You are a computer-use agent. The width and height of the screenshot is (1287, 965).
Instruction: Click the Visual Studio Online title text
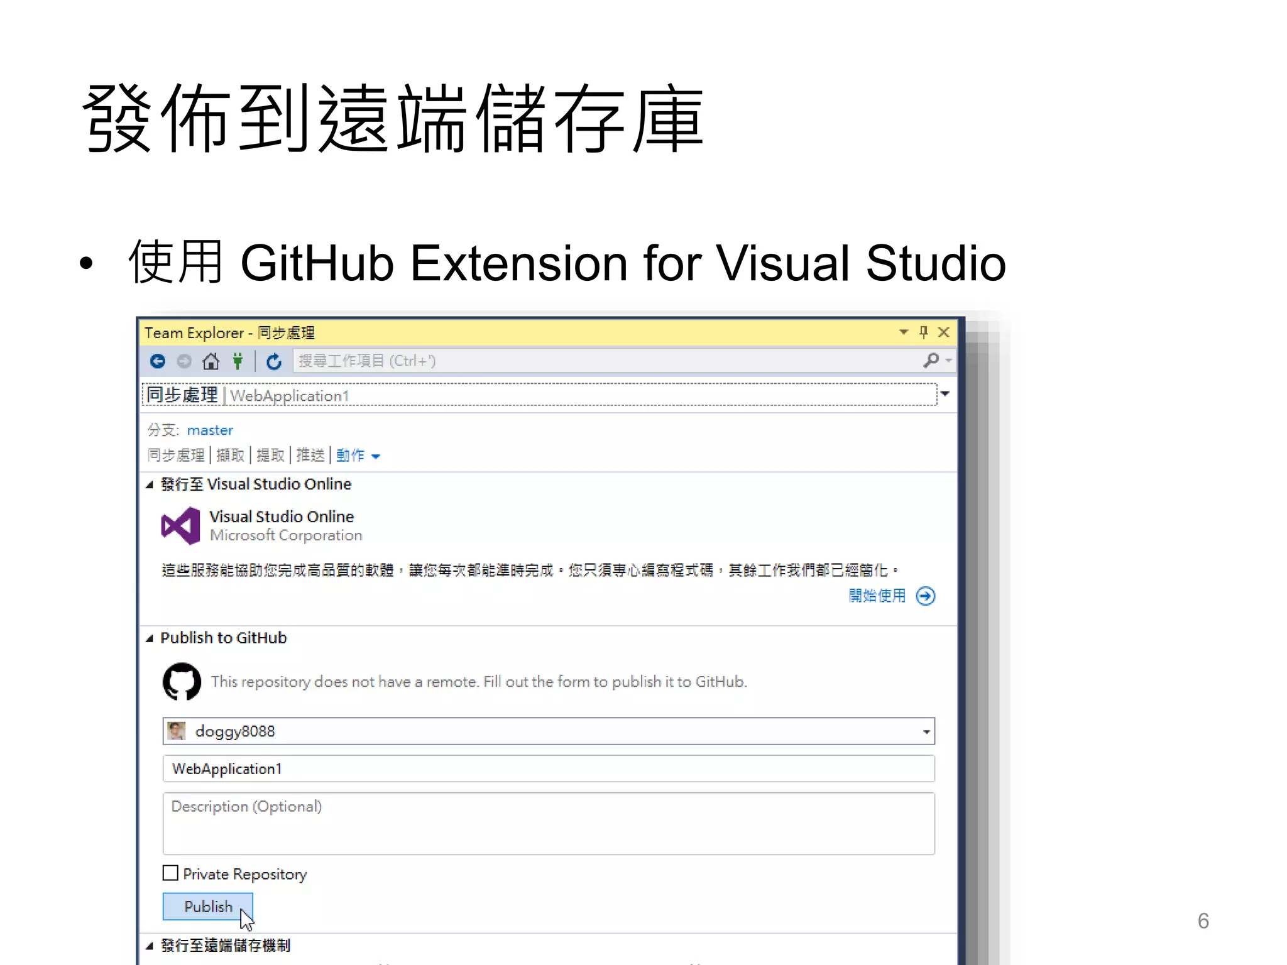point(282,516)
